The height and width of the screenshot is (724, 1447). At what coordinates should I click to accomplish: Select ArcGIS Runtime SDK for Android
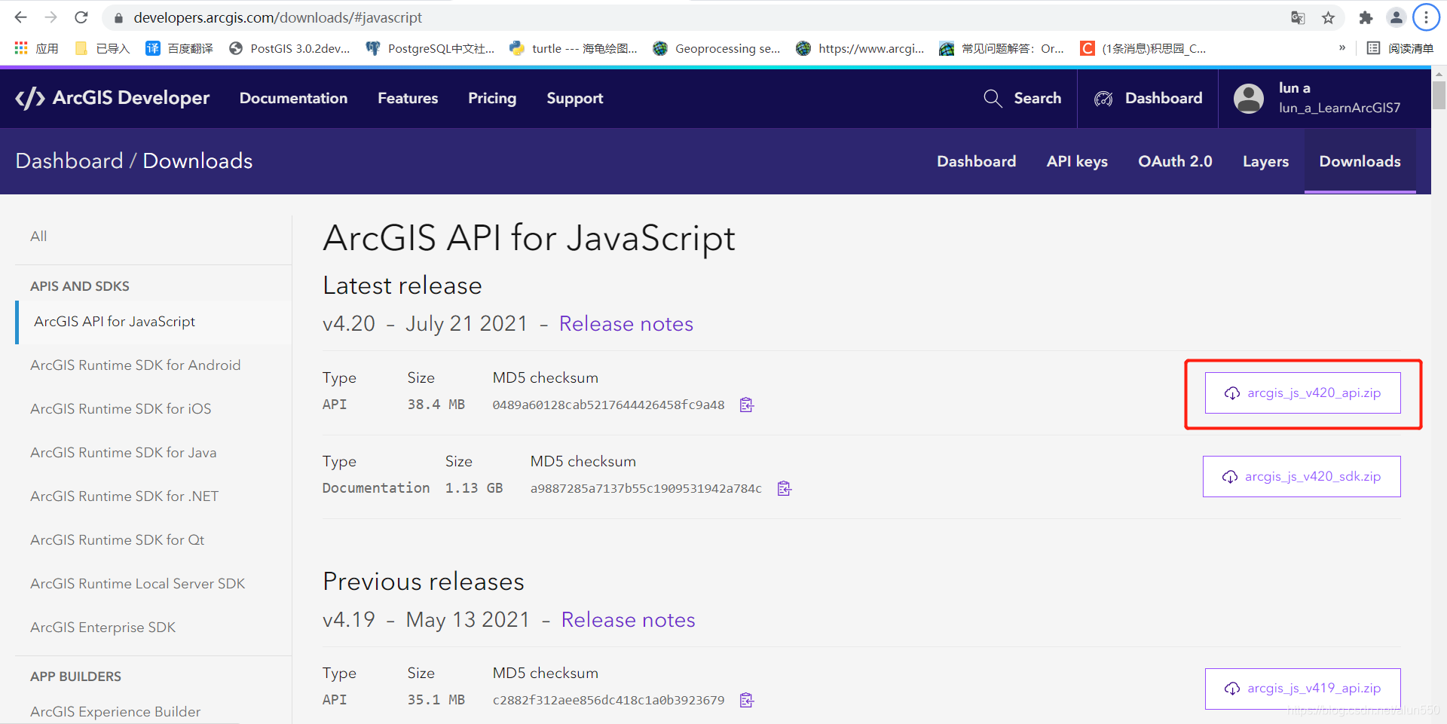135,365
